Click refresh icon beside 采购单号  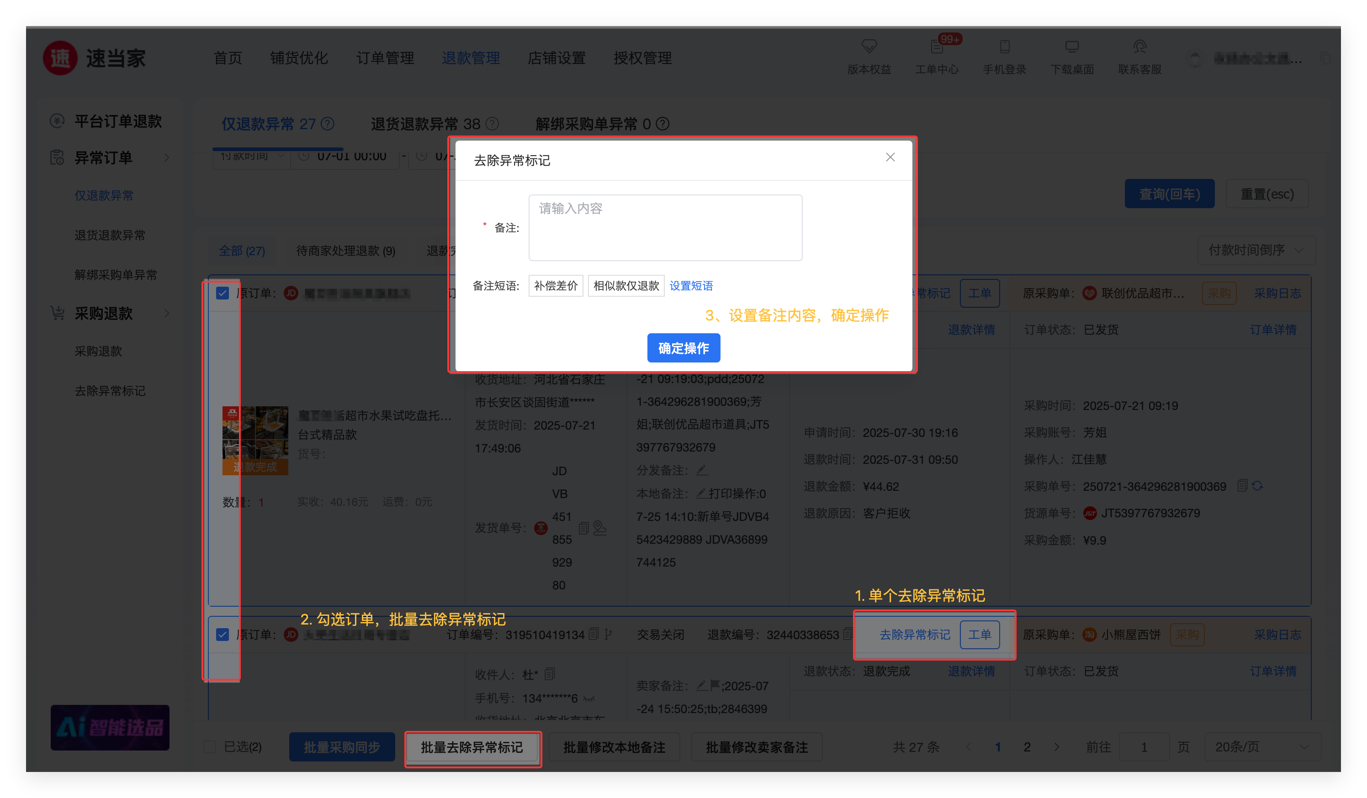[1257, 486]
